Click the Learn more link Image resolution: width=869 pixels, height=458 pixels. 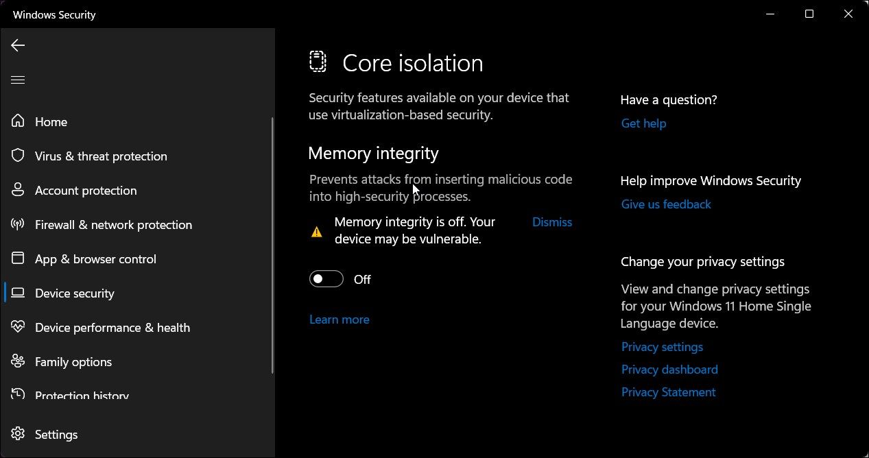(x=340, y=320)
